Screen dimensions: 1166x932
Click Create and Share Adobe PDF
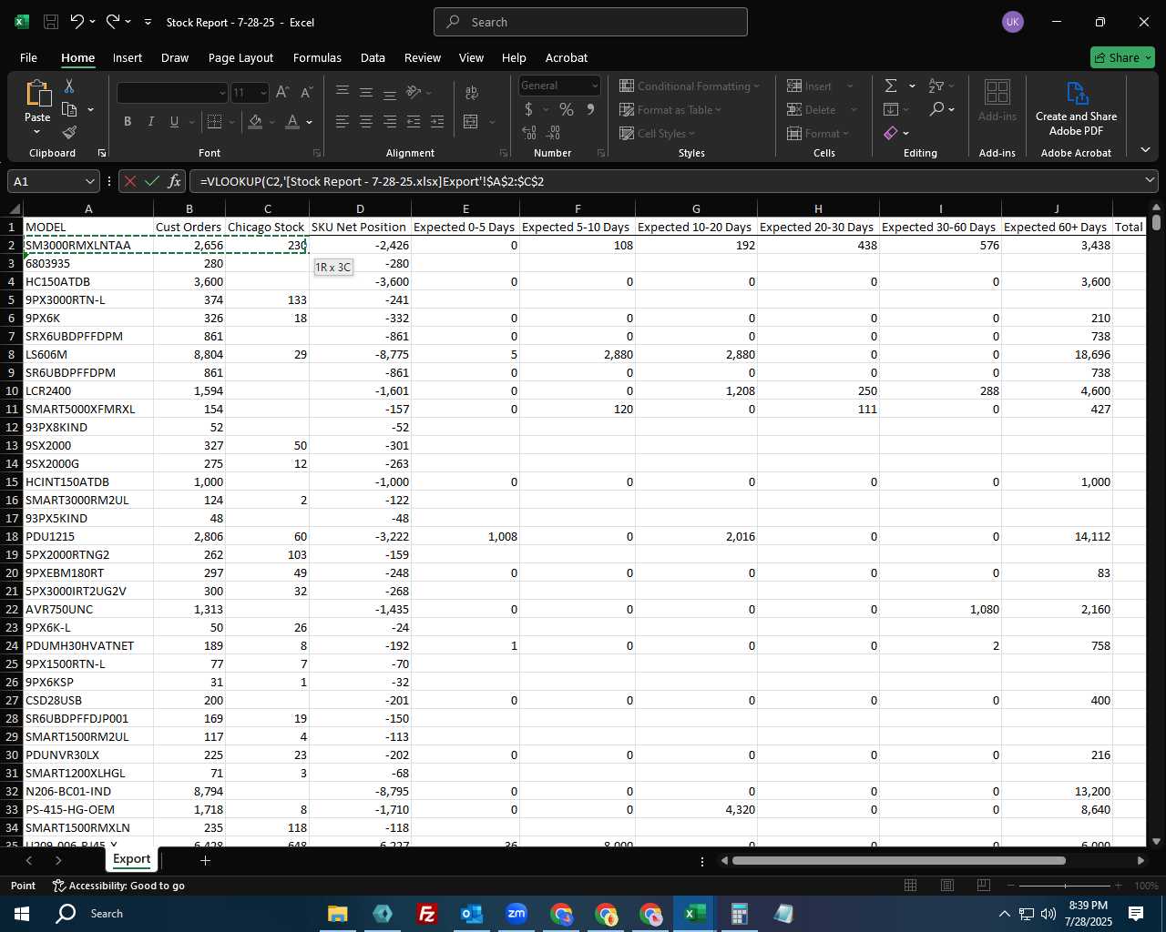click(1076, 108)
